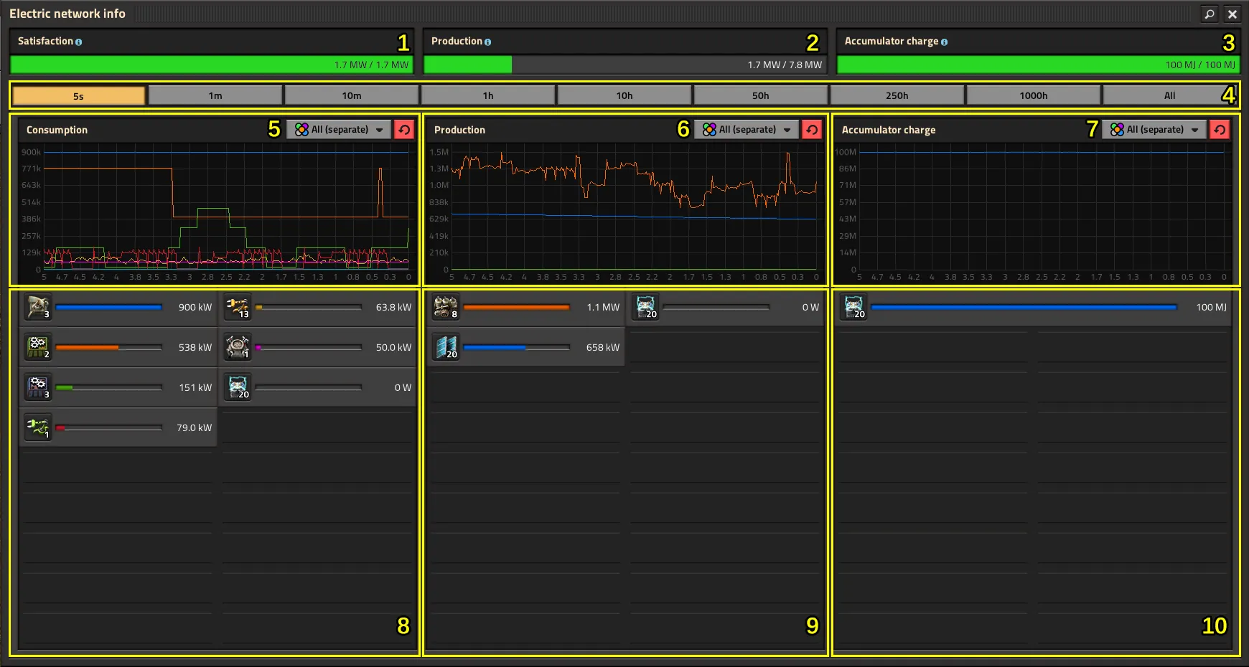1249x667 pixels.
Task: Select the 0 W accumulator icon in consumption list
Action: 237,387
